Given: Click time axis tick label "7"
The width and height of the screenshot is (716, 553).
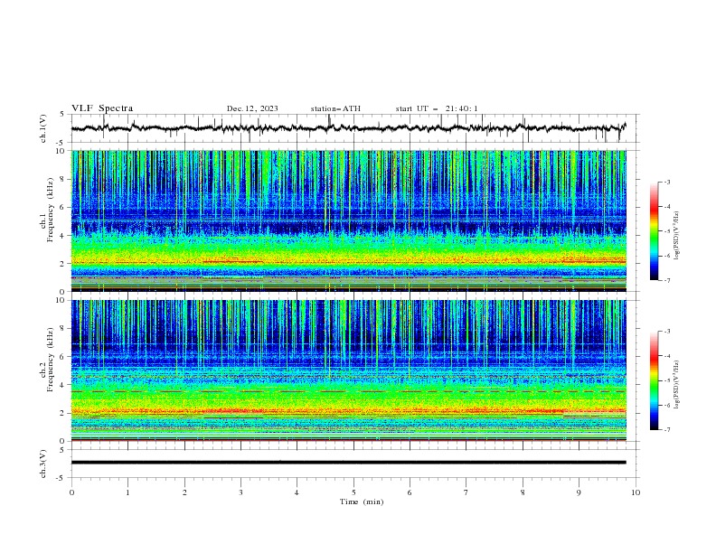Looking at the screenshot, I should 466,492.
